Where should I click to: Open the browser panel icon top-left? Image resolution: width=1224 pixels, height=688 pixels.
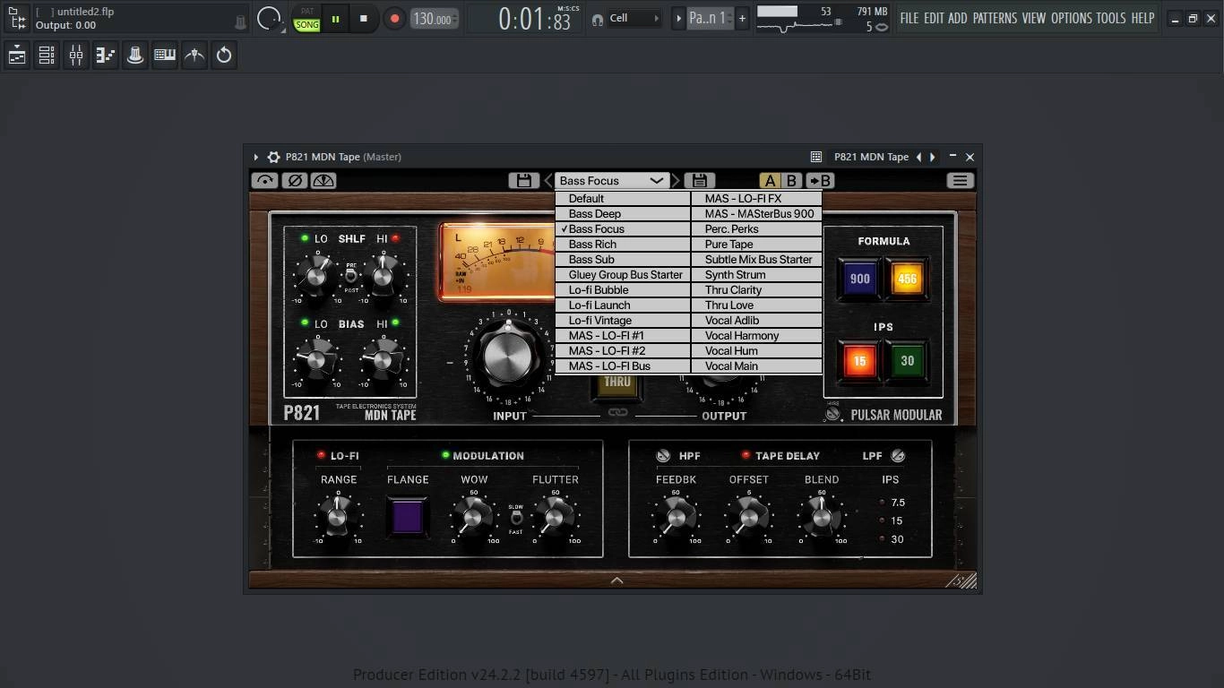pos(17,18)
